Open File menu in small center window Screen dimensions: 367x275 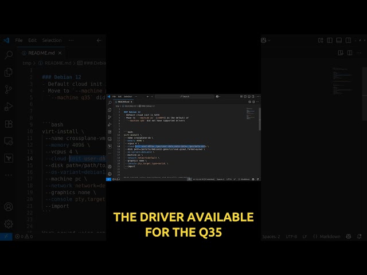coord(114,96)
